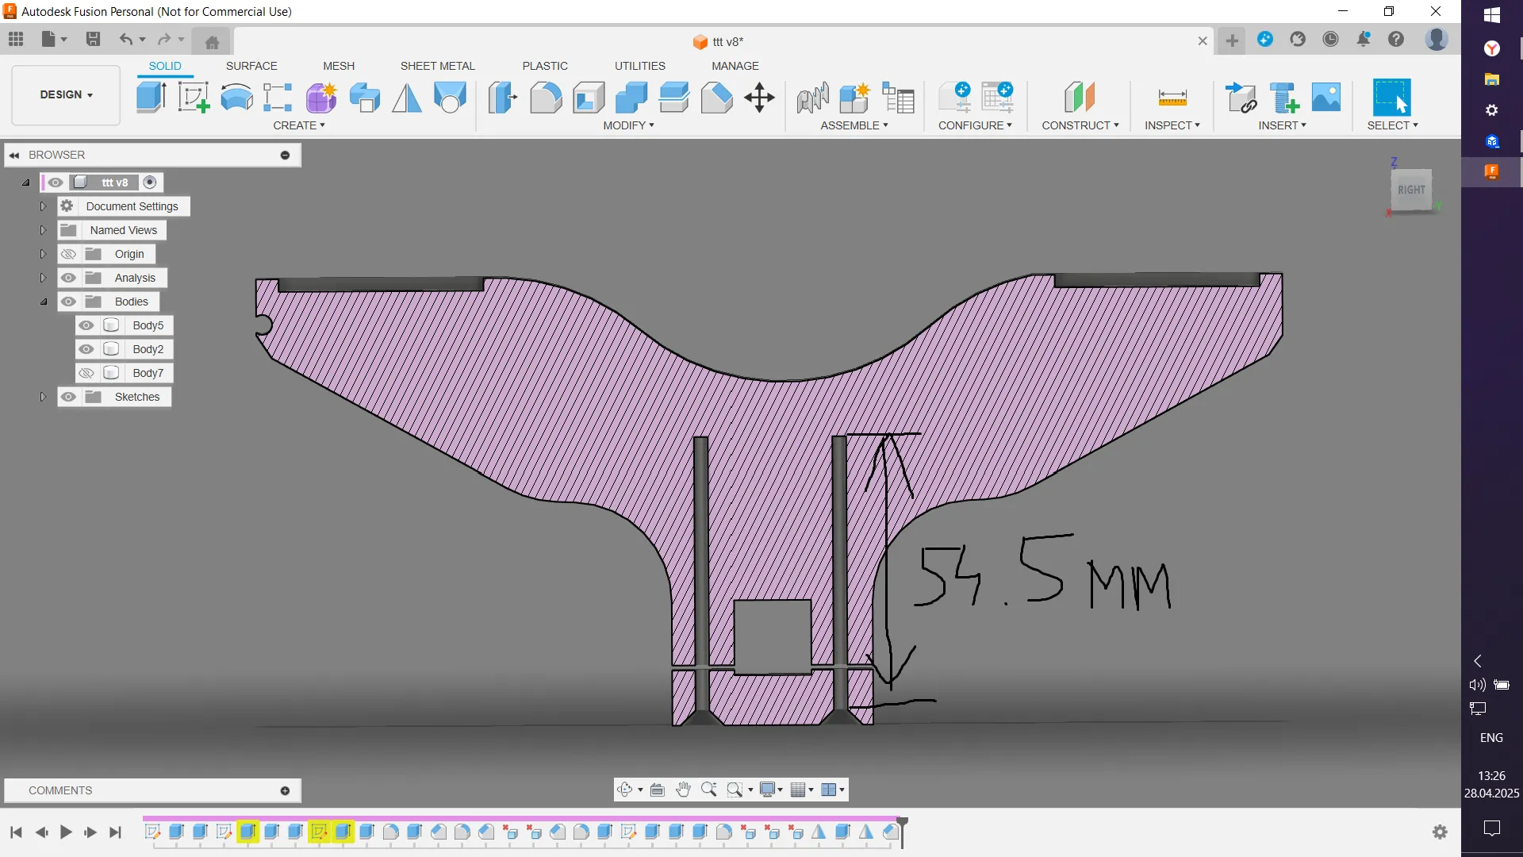Collapse the Bodies folder
The image size is (1523, 857).
pos(44,302)
